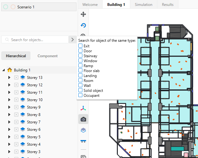Tick the Occupant type checkbox
This screenshot has width=198, height=158.
click(80, 95)
